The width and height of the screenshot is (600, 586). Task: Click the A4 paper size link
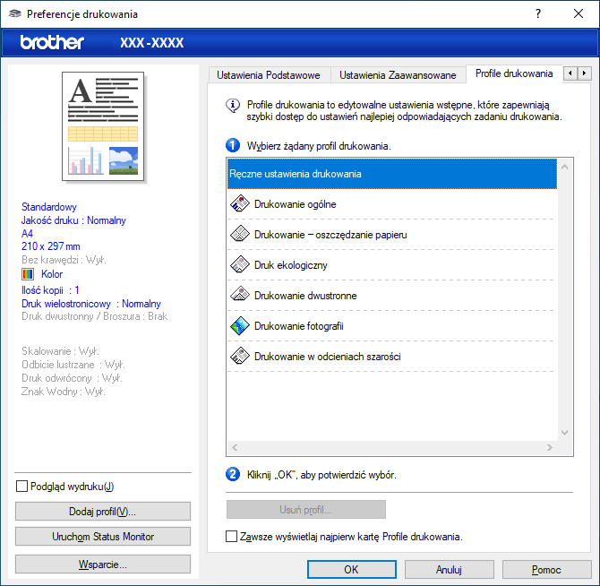coord(27,234)
